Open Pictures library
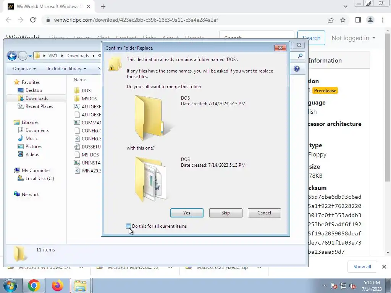The width and height of the screenshot is (391, 293). point(34,146)
